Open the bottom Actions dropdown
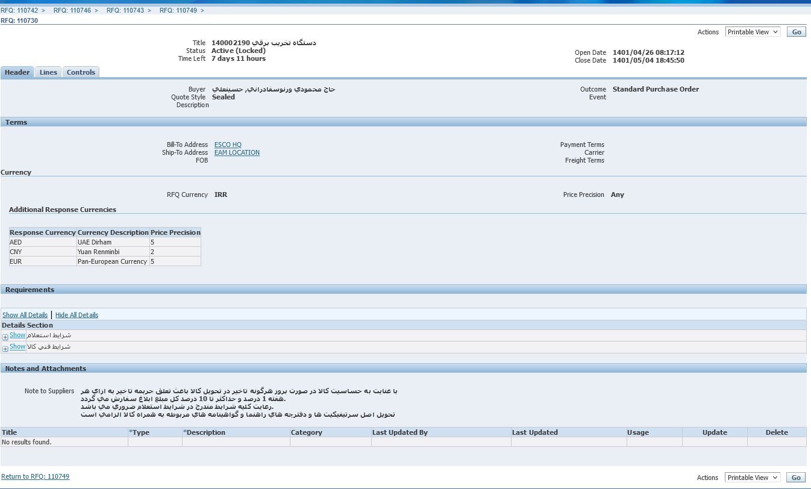 pos(753,478)
